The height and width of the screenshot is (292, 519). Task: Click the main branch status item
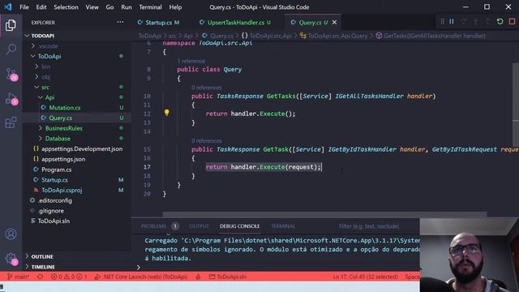pyautogui.click(x=19, y=277)
